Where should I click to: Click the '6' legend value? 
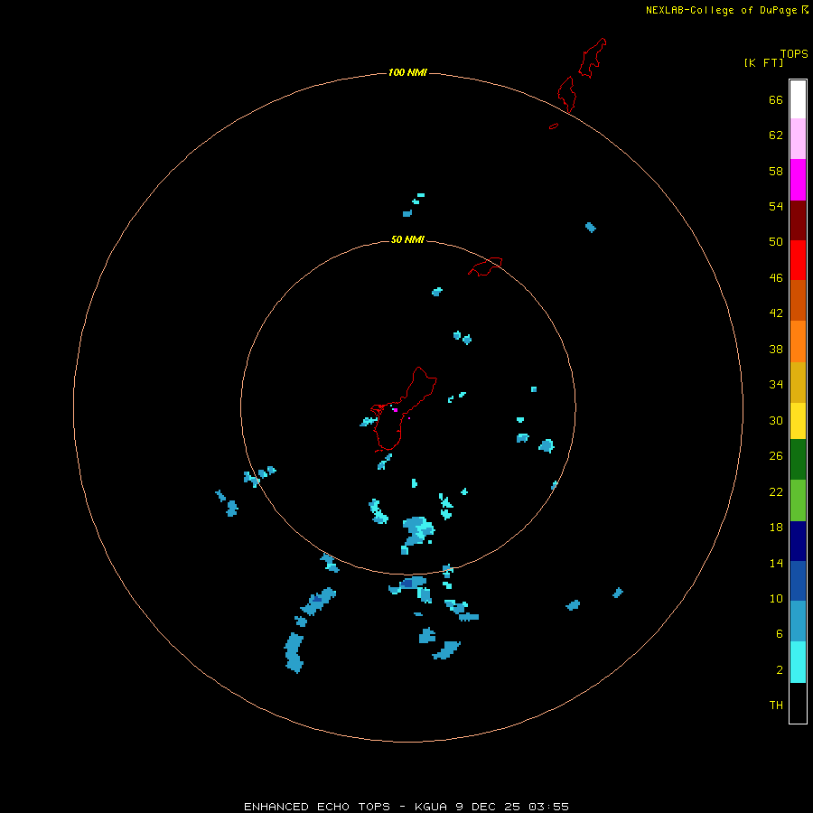coord(780,633)
